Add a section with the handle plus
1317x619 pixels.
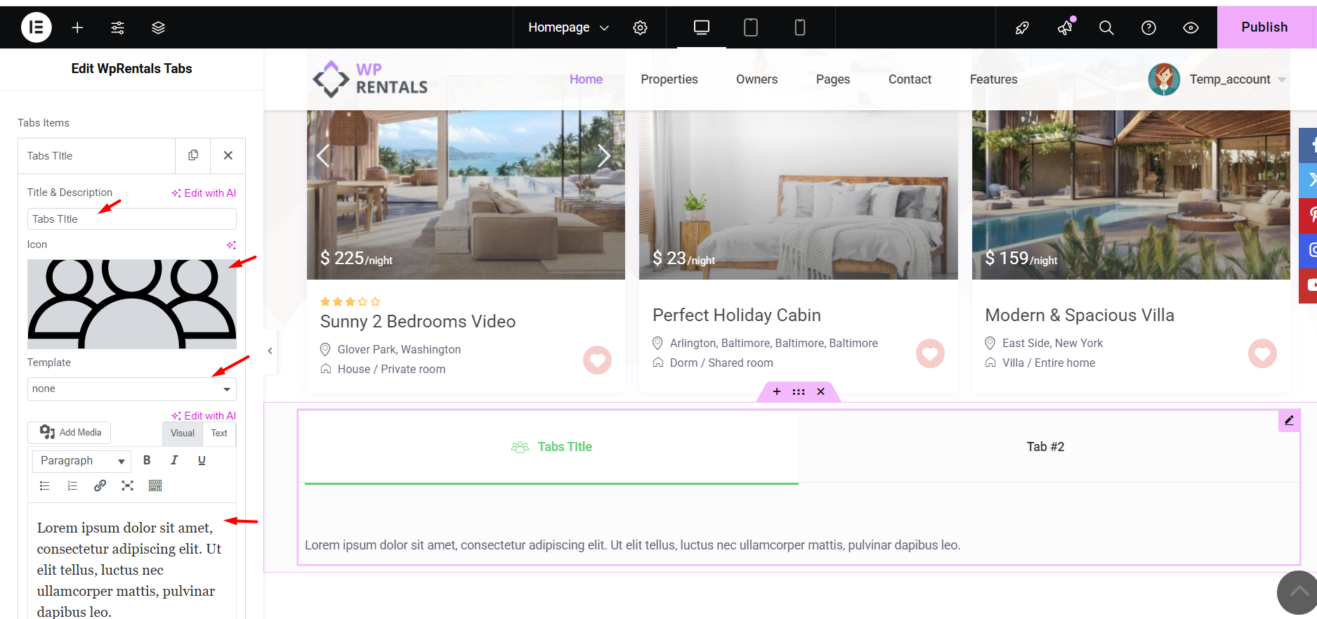(777, 391)
